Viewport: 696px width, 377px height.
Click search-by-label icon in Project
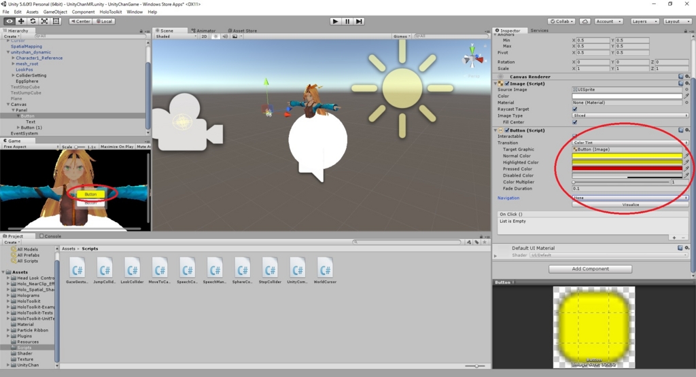tap(476, 243)
